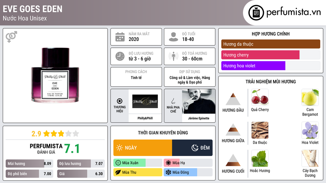Click the Quả Cherry note image
The height and width of the screenshot is (183, 326).
point(260,97)
